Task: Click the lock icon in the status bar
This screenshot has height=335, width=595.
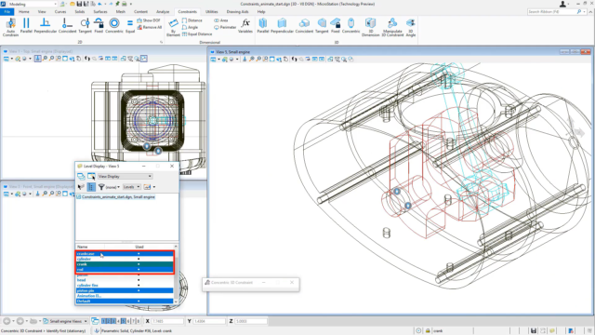Action: pos(428,331)
